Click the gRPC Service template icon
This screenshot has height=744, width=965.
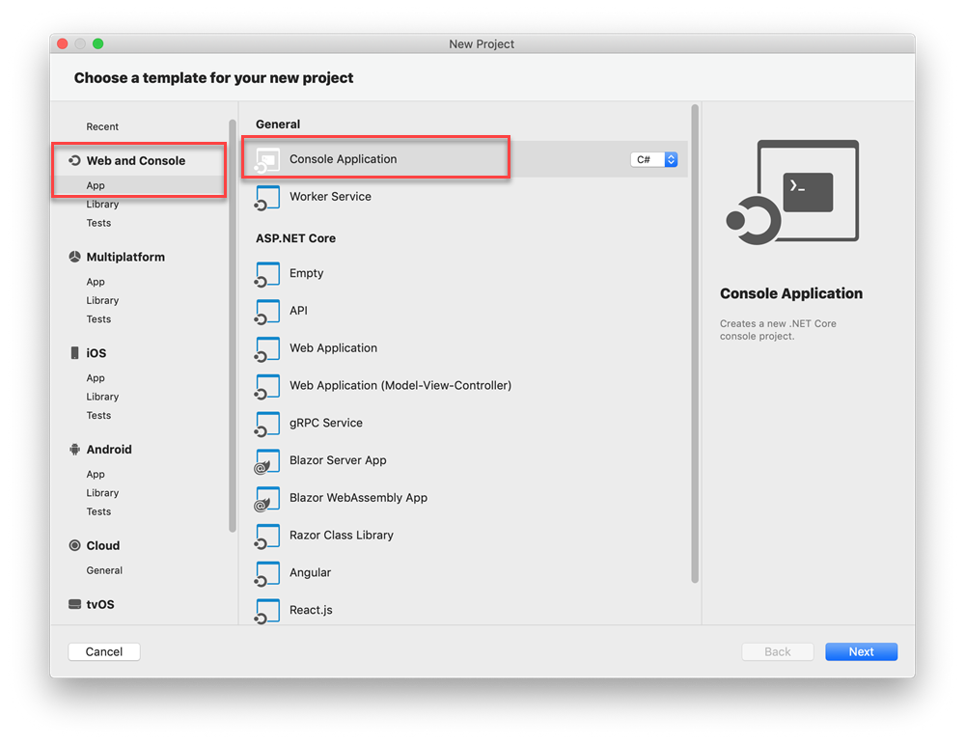(267, 424)
